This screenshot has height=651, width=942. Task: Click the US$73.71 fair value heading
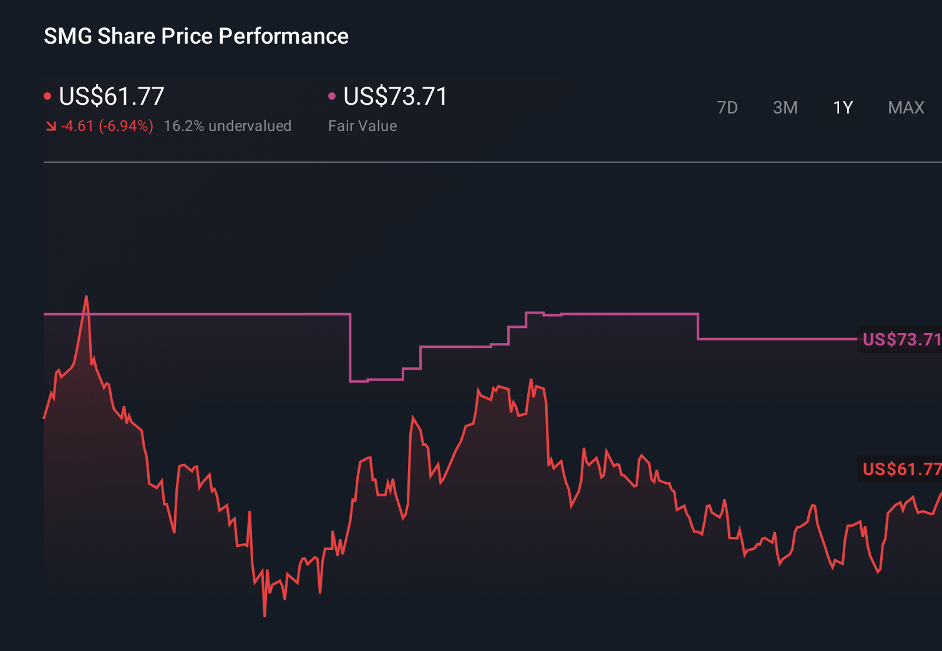click(x=396, y=97)
